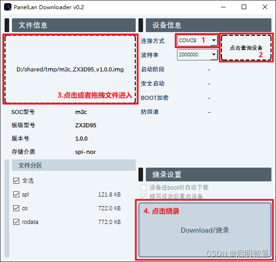Screen dimensions: 276x262
Task: Open the 2000000 baud rate dropdown arrow
Action: 214,55
